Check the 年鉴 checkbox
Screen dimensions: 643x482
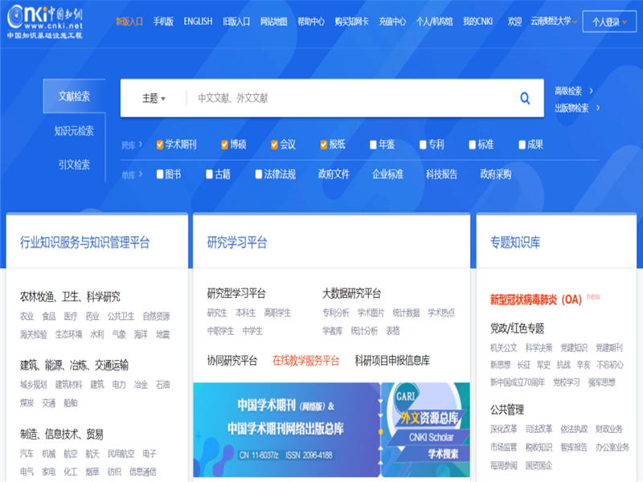(x=372, y=143)
